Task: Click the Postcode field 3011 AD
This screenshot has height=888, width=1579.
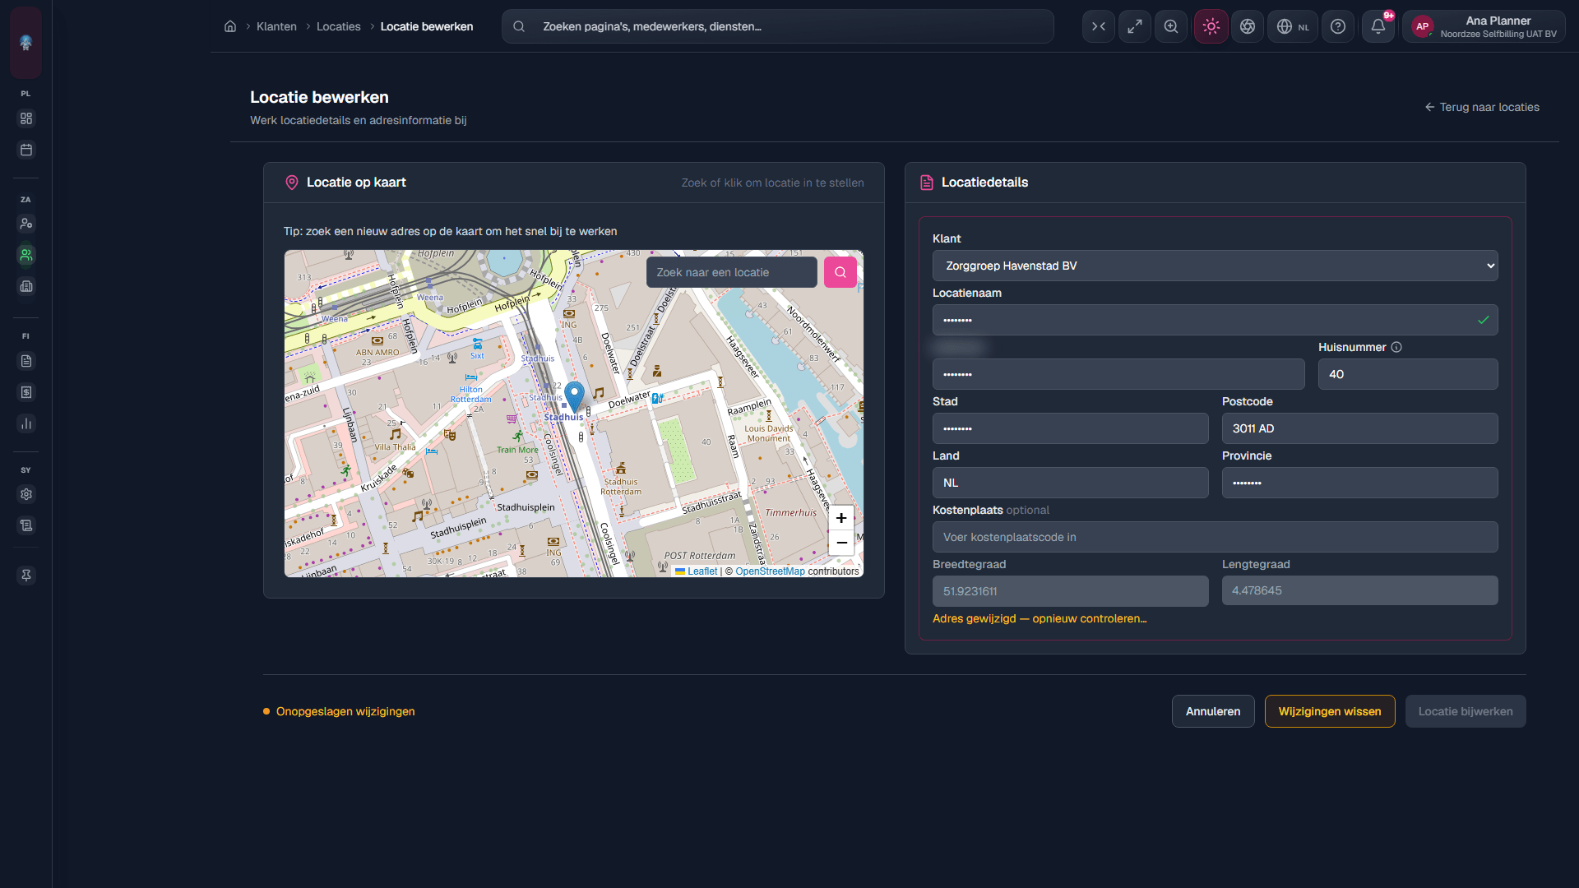Action: [x=1360, y=428]
